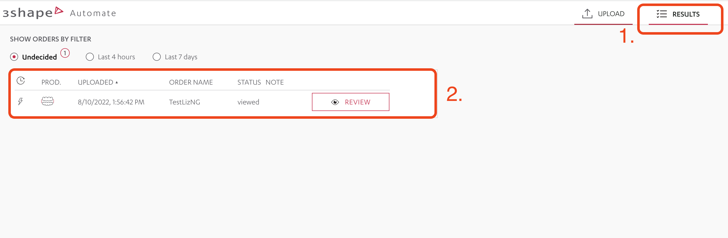
Task: Click the Note column header
Action: pos(274,82)
